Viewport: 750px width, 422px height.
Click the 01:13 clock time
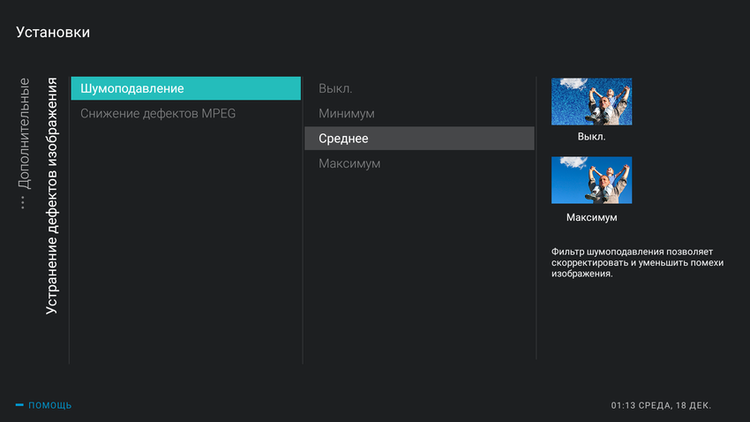tap(624, 405)
